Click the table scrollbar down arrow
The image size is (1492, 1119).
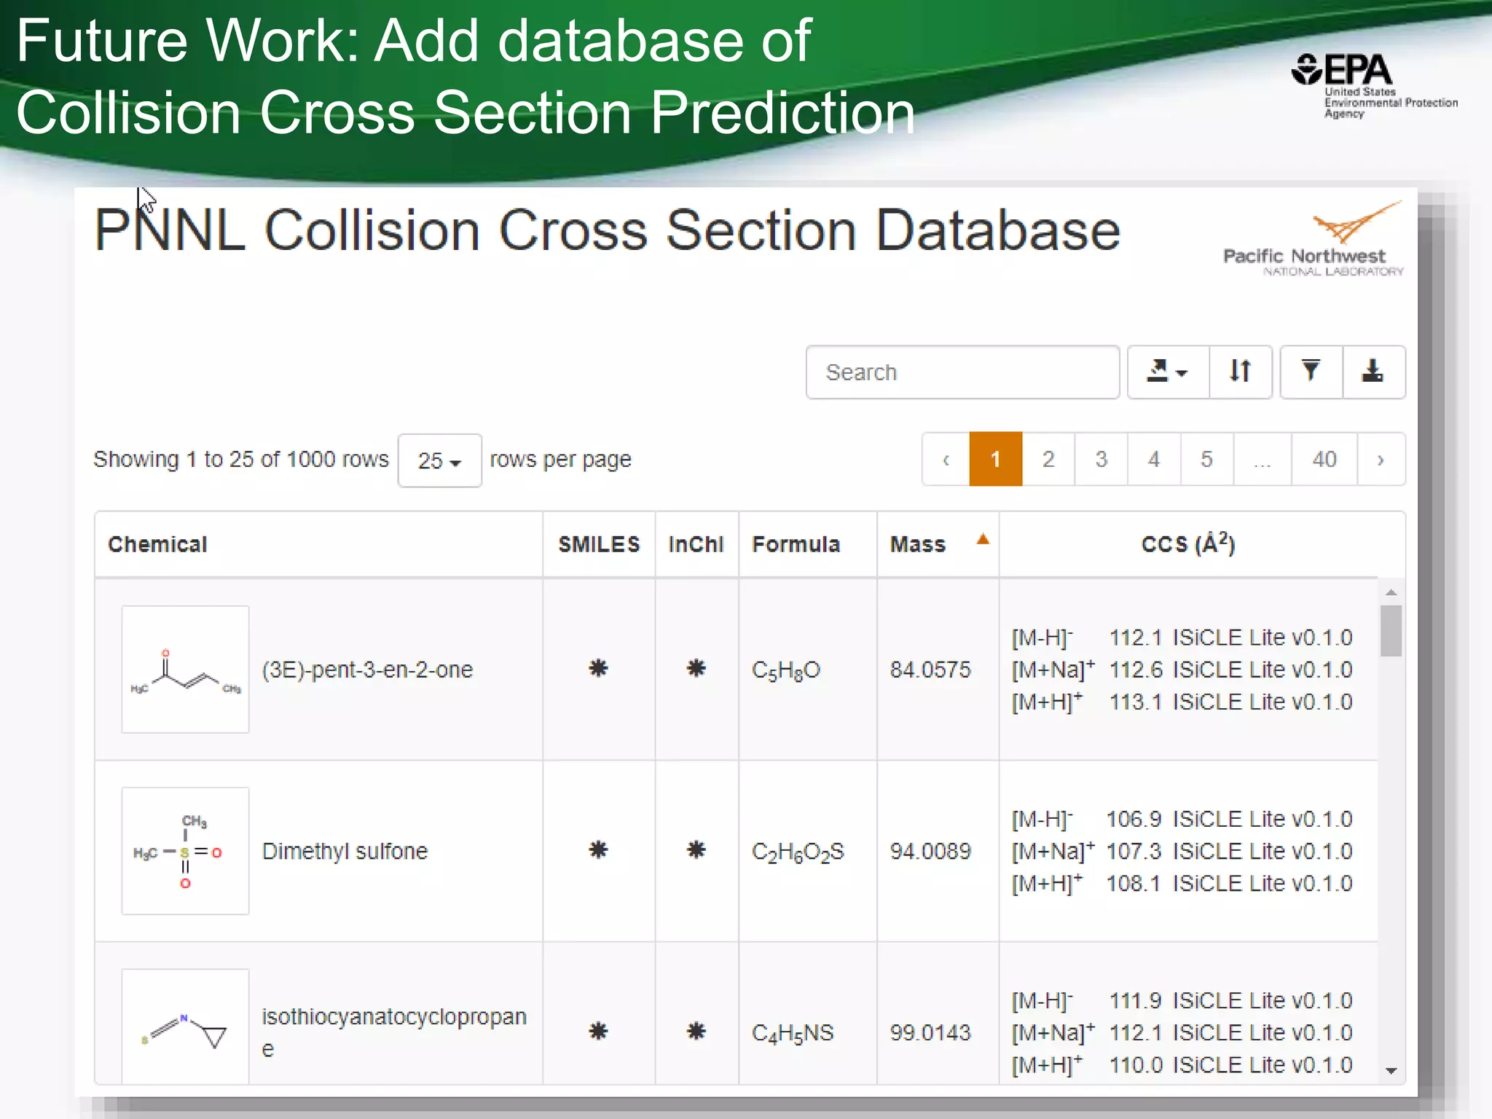pyautogui.click(x=1391, y=1071)
